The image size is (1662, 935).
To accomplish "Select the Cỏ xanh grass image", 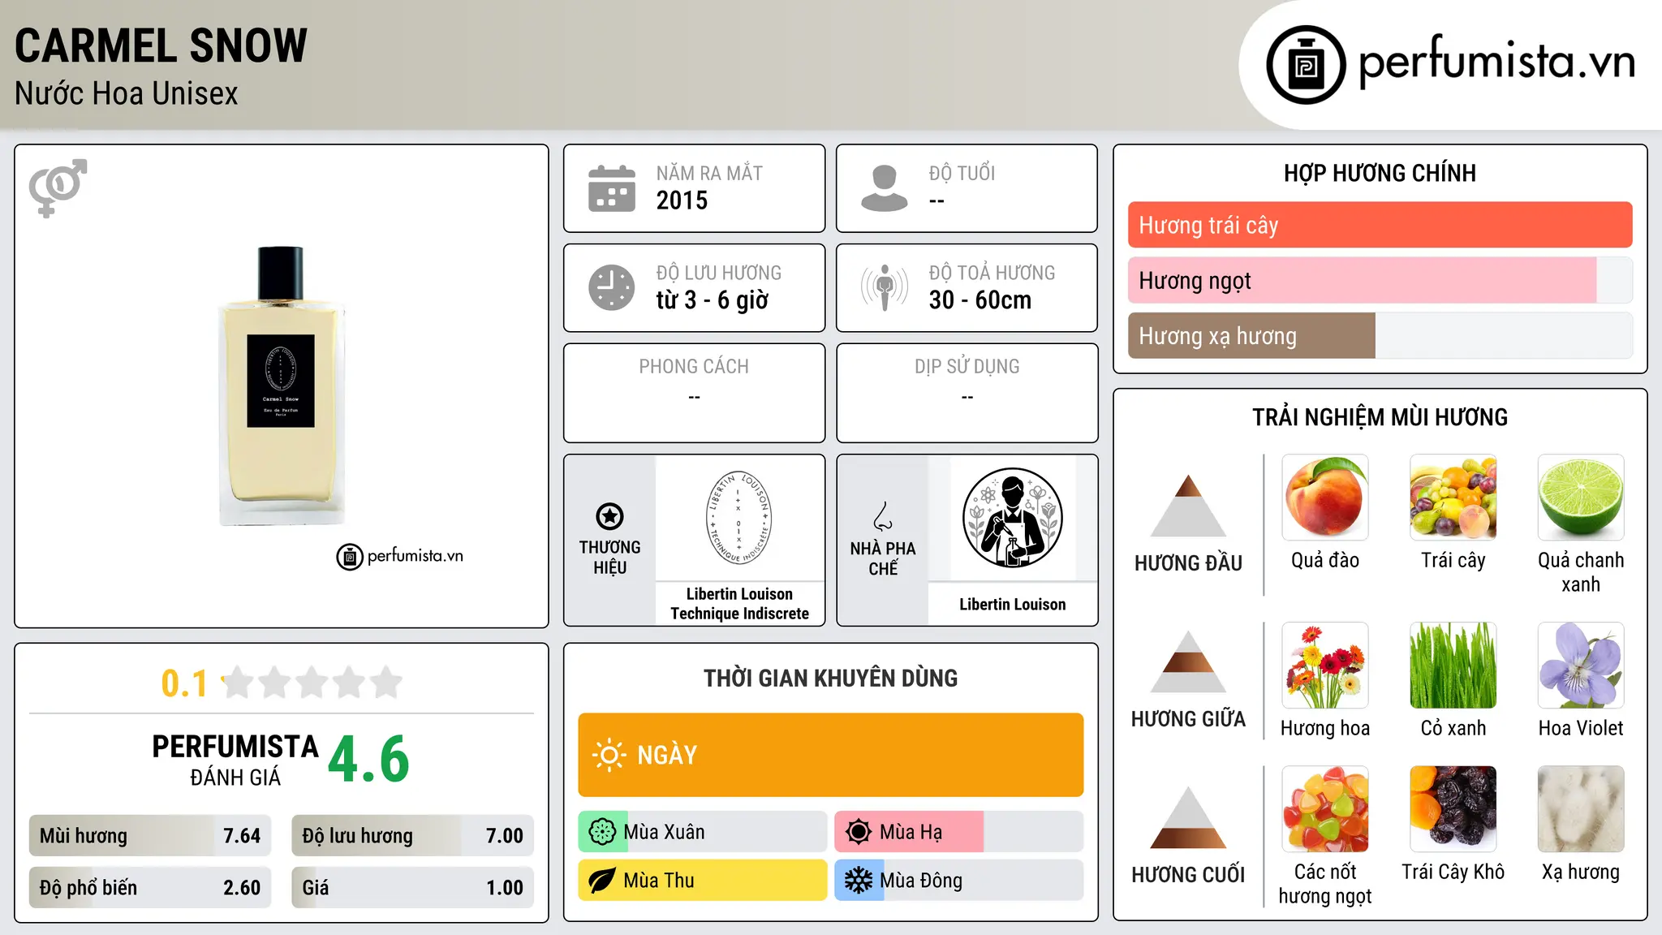I will (x=1453, y=666).
